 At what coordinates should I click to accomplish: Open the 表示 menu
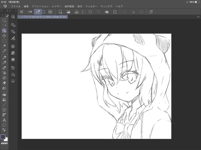pyautogui.click(x=80, y=6)
